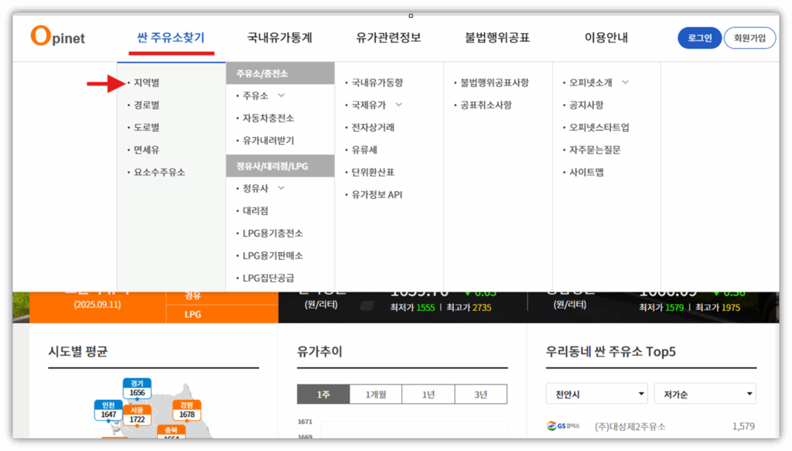Image resolution: width=792 pixels, height=451 pixels.
Task: Select the 3년 period tab
Action: [480, 394]
